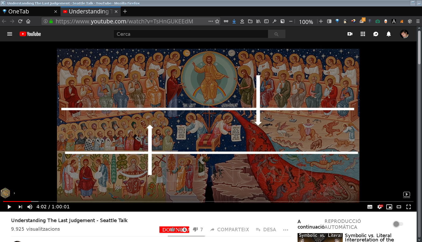Toggle reader view icon in toolbar

tap(329, 21)
